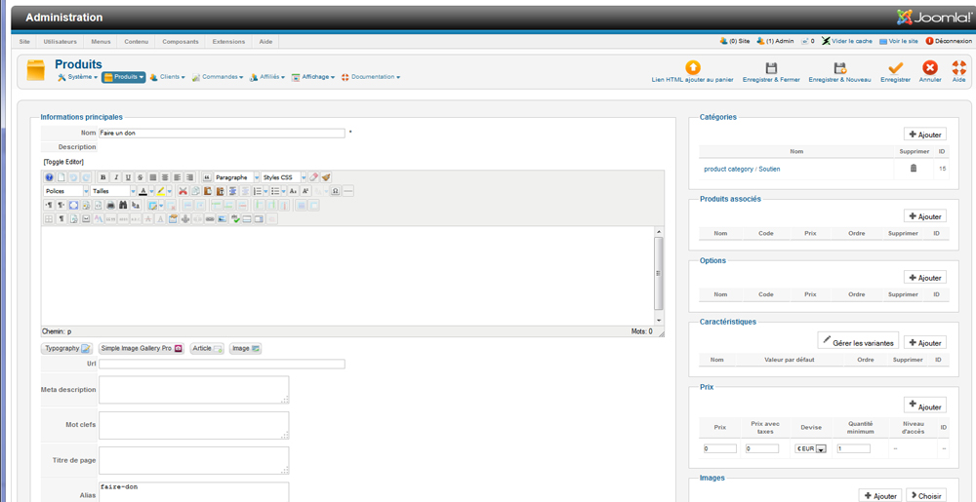Toggle fullscreen editor mode icon
The image size is (976, 502).
click(73, 205)
